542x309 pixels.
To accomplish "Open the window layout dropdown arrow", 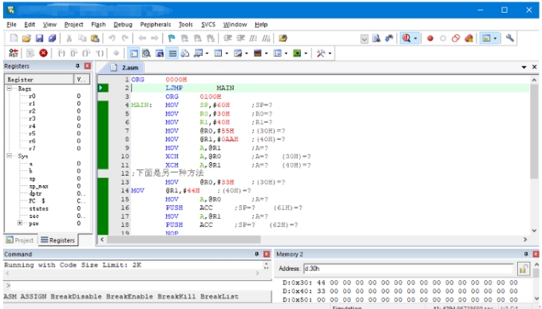I will click(x=496, y=38).
